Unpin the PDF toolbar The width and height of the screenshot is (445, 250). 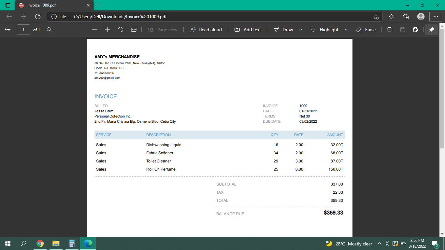432,30
